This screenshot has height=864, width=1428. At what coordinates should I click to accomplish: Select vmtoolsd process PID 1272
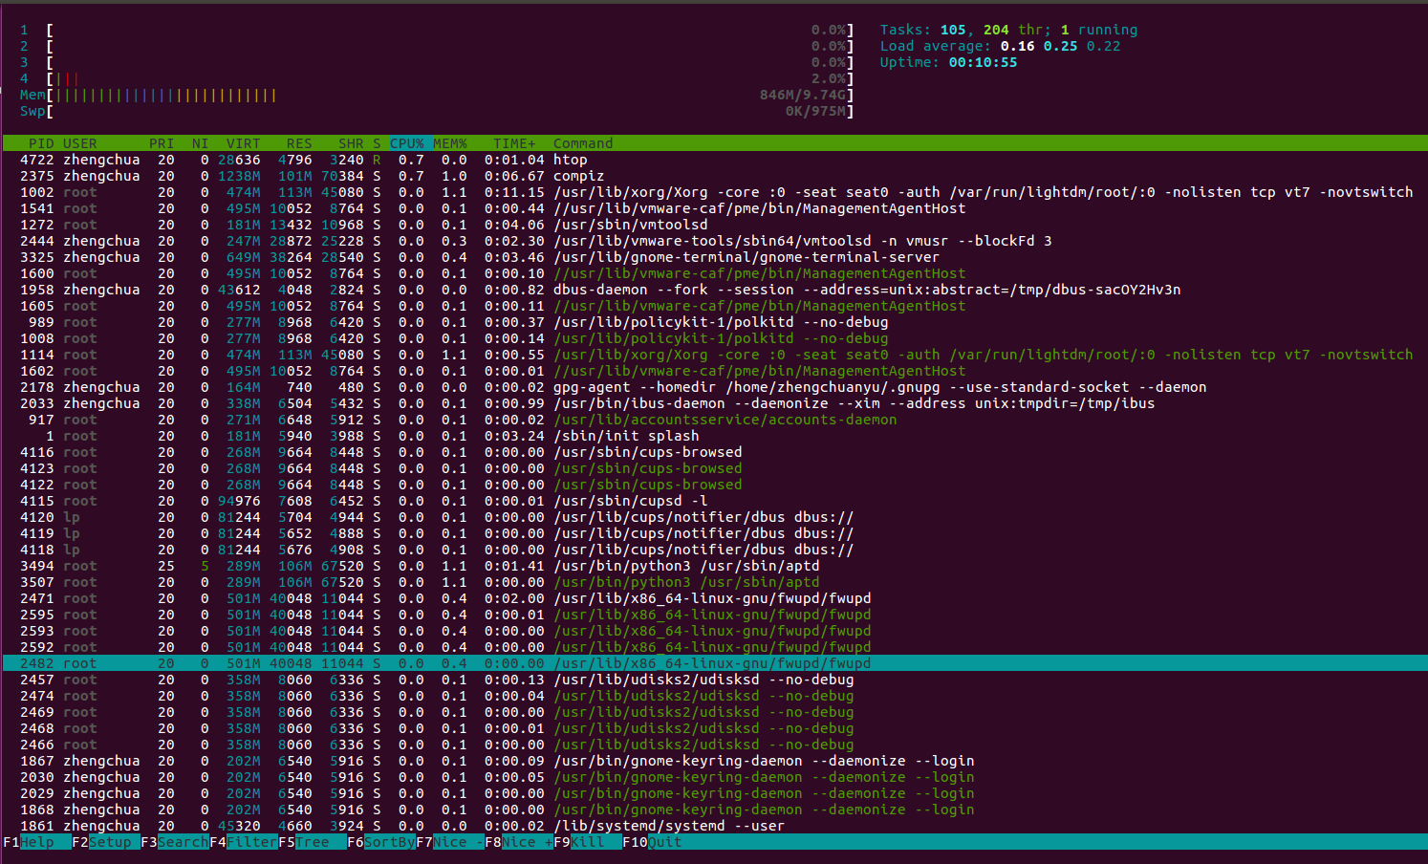click(714, 225)
